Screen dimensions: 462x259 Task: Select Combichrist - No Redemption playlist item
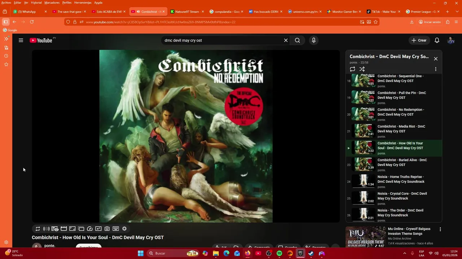click(x=394, y=114)
